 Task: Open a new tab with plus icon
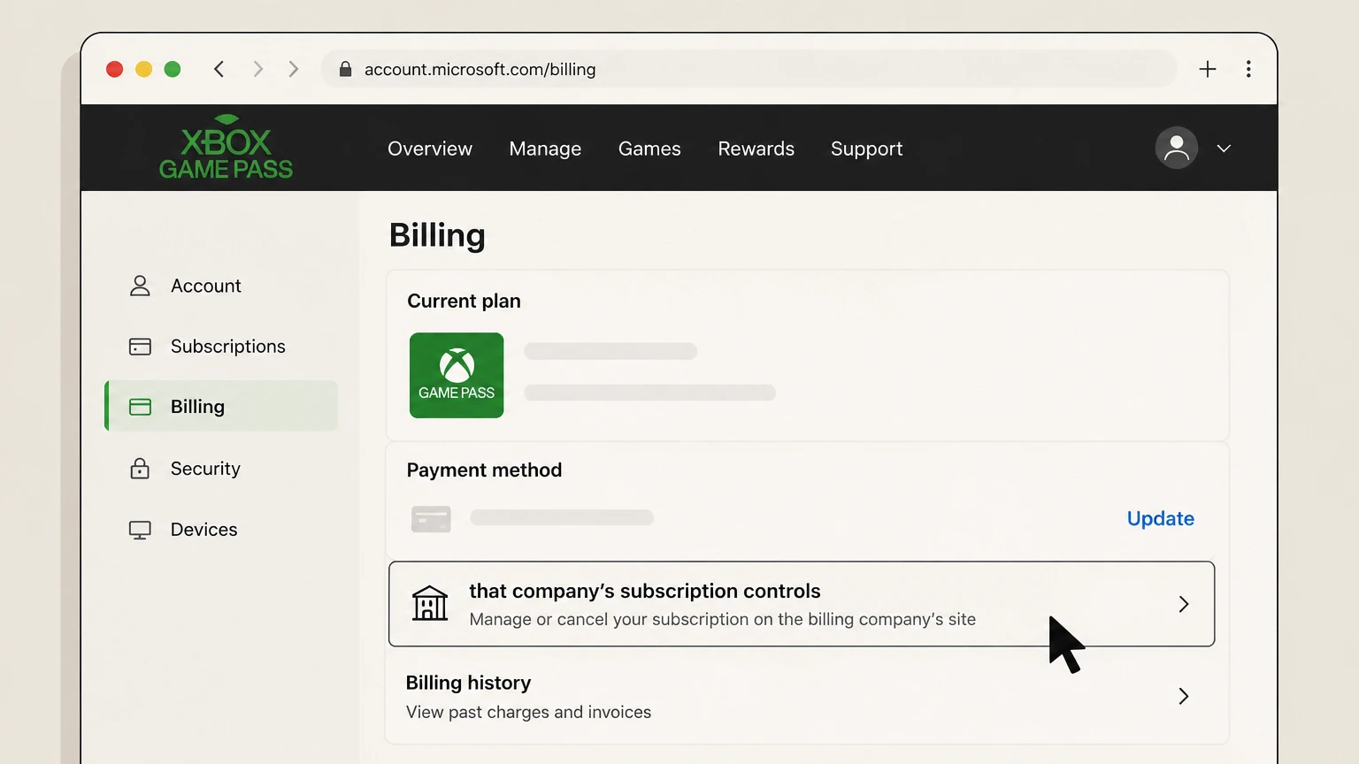[1208, 69]
